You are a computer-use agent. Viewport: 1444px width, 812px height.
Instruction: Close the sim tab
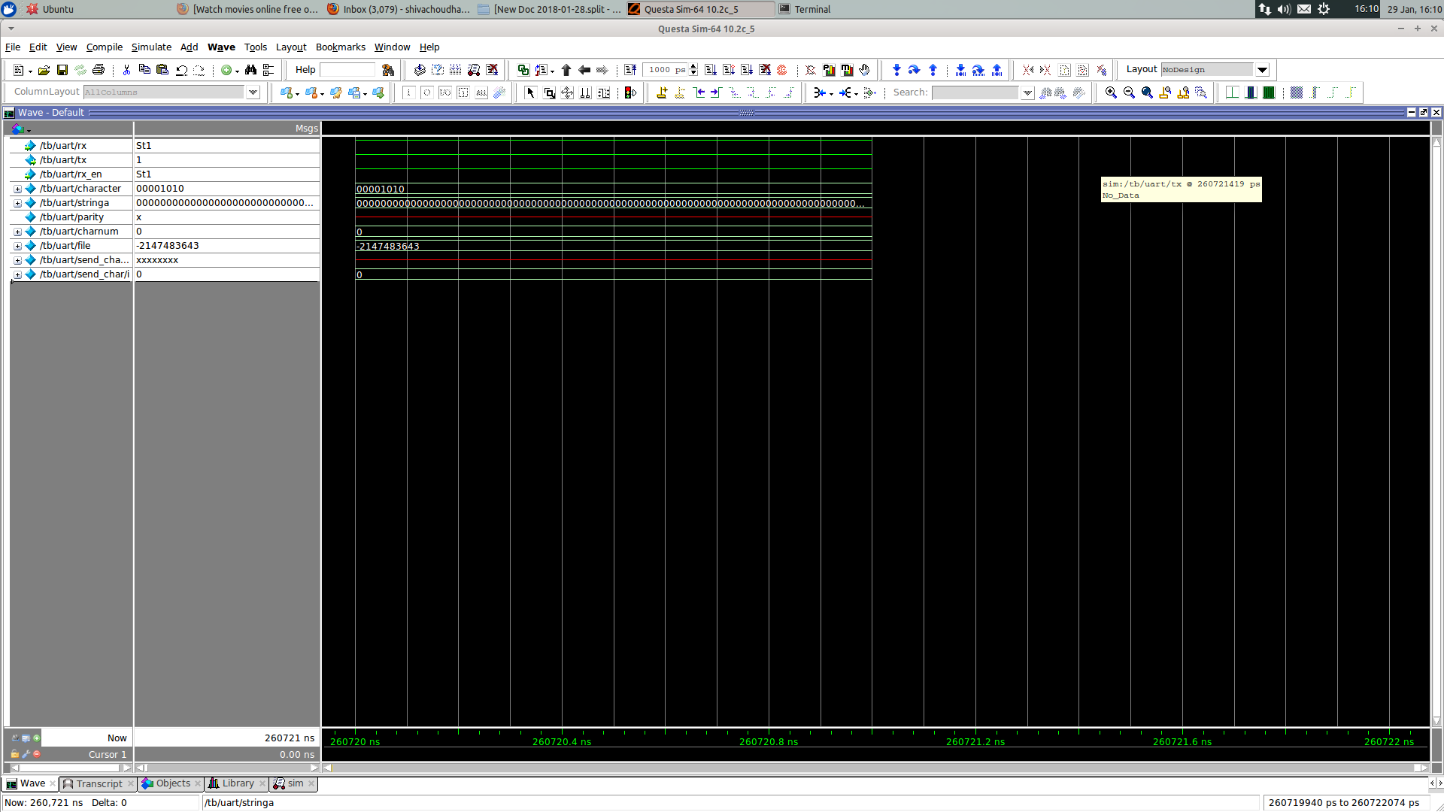pos(311,783)
